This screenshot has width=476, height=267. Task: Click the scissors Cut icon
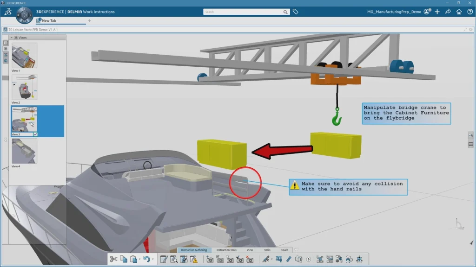(113, 260)
